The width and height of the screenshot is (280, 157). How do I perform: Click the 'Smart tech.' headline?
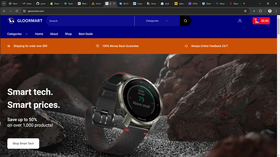(x=30, y=92)
